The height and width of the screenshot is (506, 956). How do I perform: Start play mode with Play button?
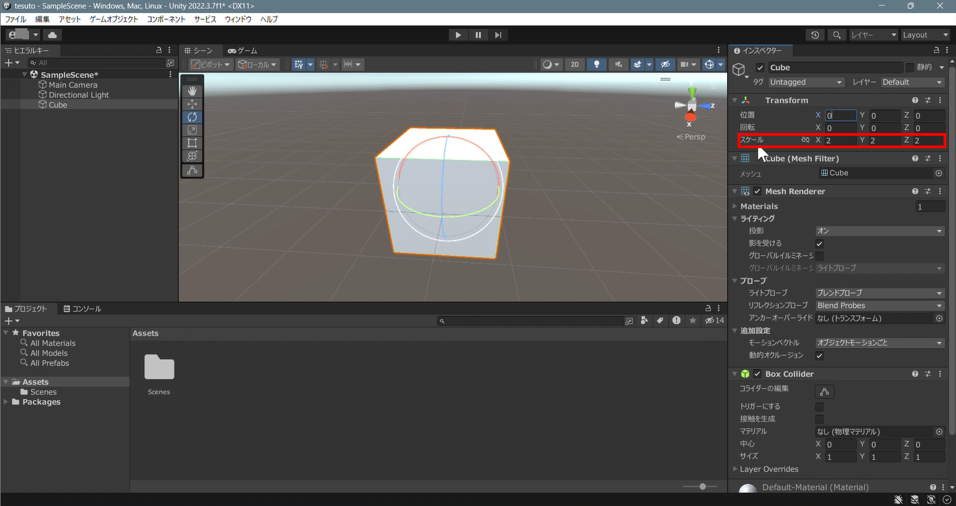pyautogui.click(x=458, y=34)
